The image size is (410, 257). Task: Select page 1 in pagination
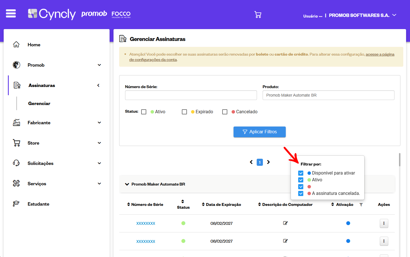tap(260, 162)
